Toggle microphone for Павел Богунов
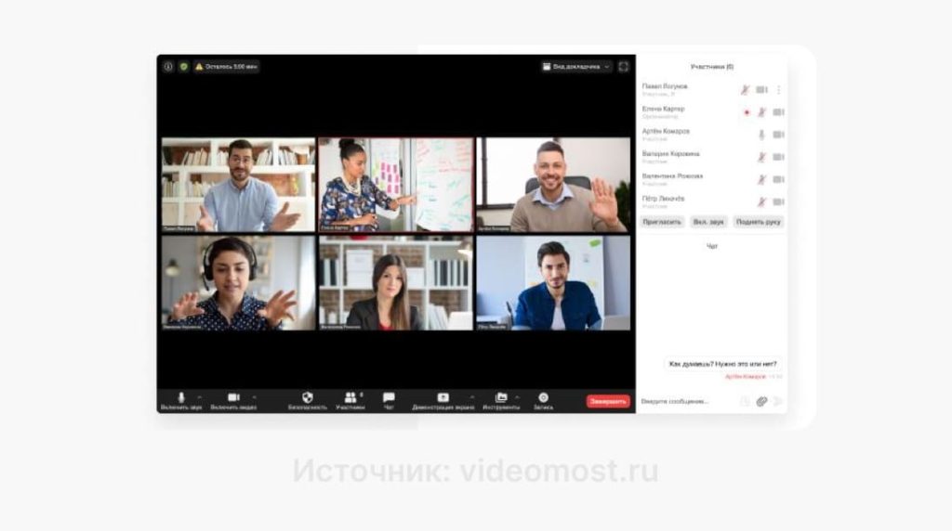This screenshot has height=531, width=952. point(745,90)
